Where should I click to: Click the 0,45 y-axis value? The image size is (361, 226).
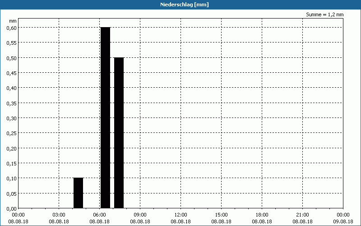point(12,73)
